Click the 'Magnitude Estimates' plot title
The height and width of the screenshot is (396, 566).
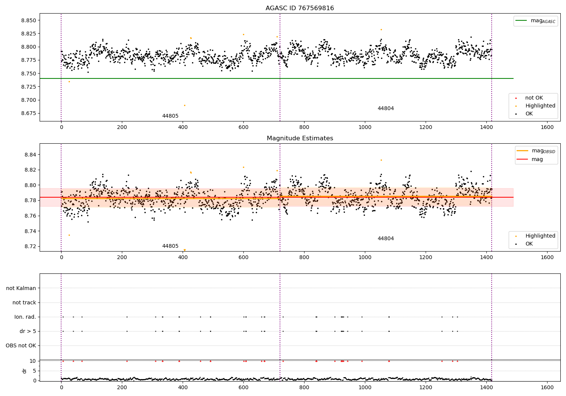coord(300,138)
